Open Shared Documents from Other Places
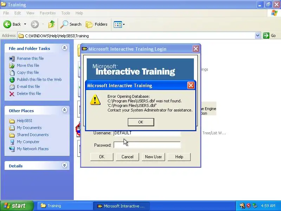Screen dimensions: 281x211 point(33,135)
